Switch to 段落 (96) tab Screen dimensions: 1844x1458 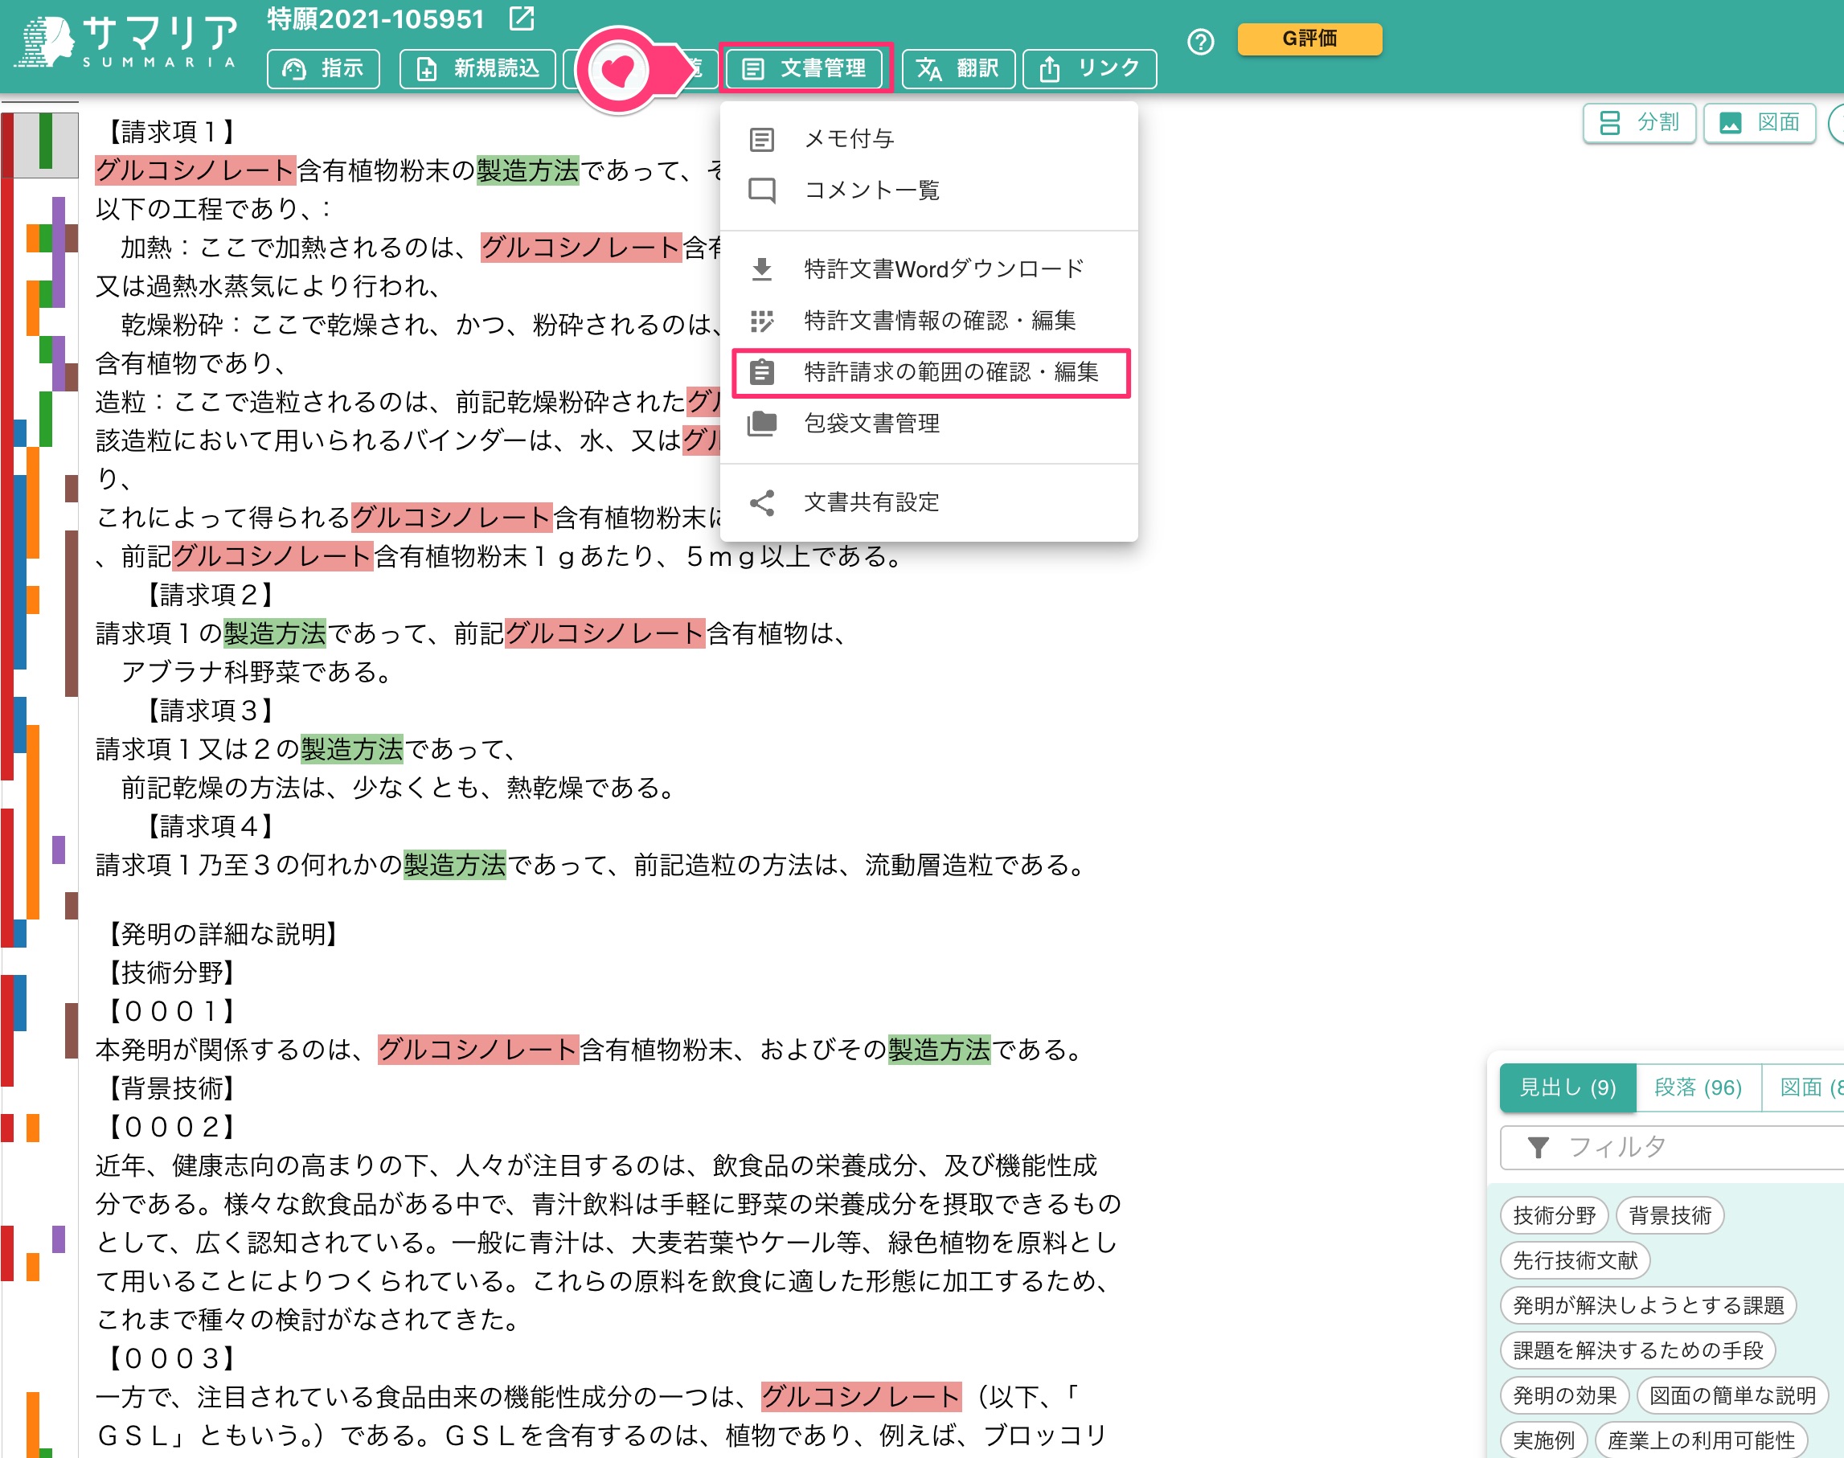pos(1698,1087)
